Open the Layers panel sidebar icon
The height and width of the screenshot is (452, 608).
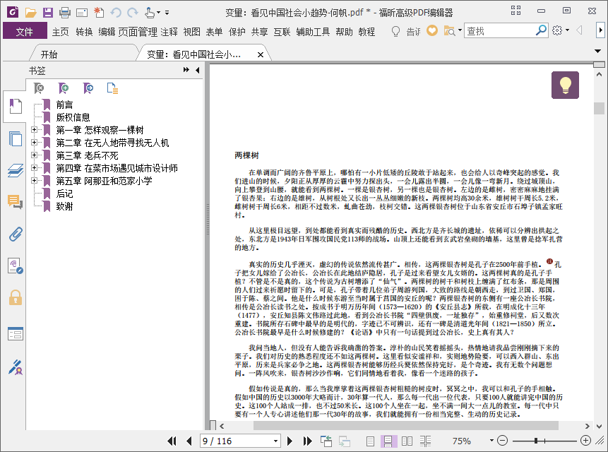15,171
